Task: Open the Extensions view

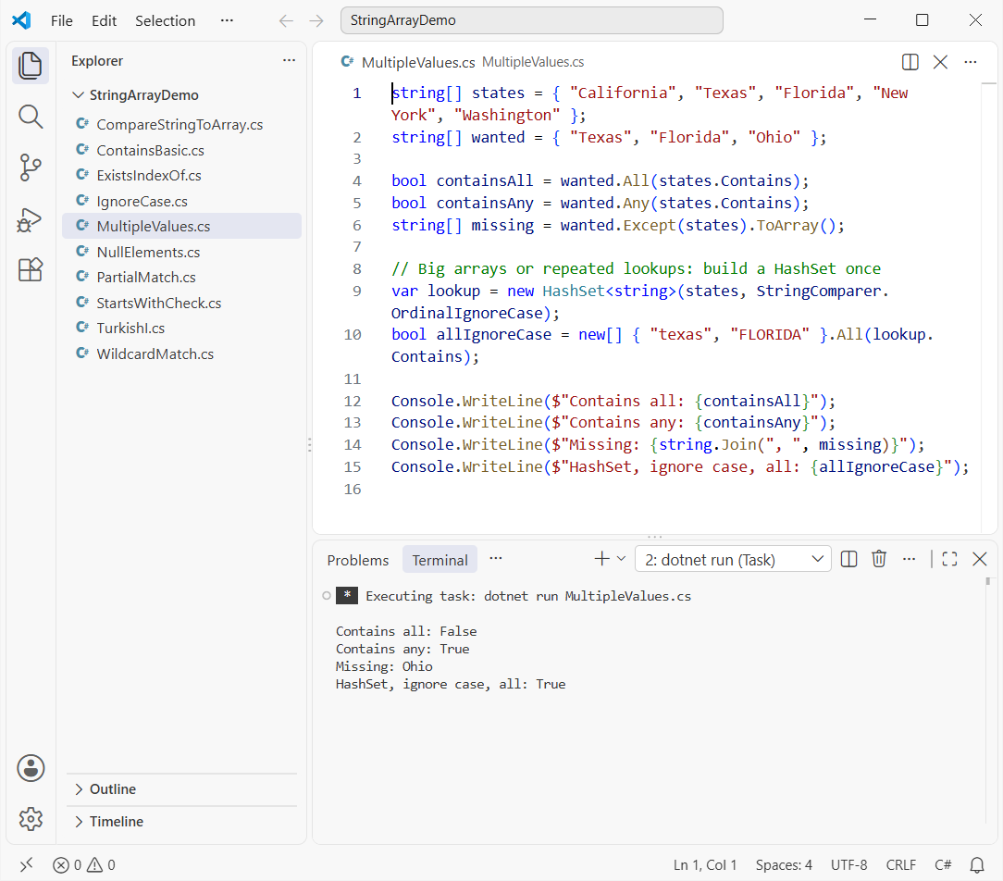Action: (30, 270)
